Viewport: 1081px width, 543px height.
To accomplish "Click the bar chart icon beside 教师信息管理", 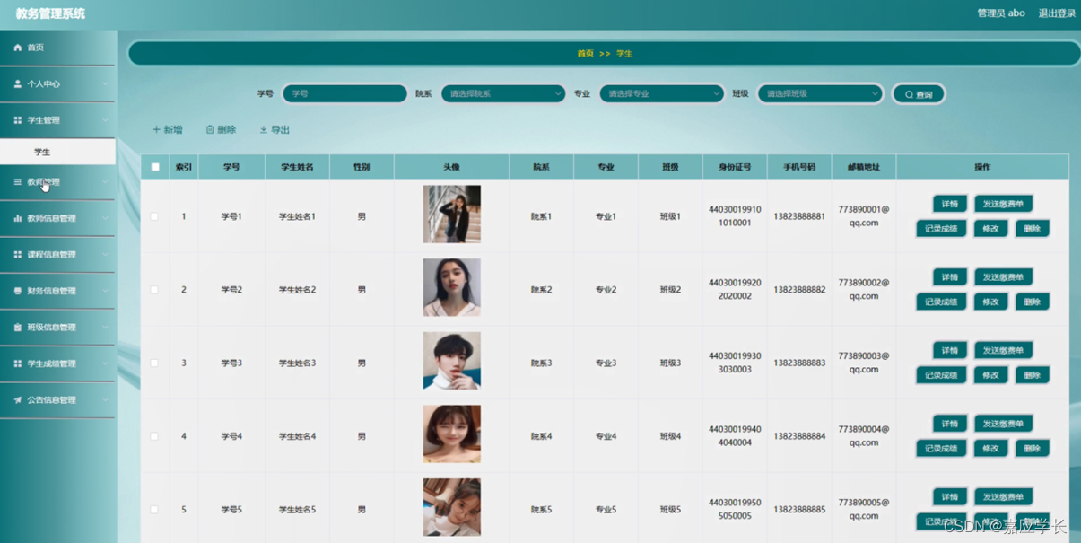I will [17, 218].
